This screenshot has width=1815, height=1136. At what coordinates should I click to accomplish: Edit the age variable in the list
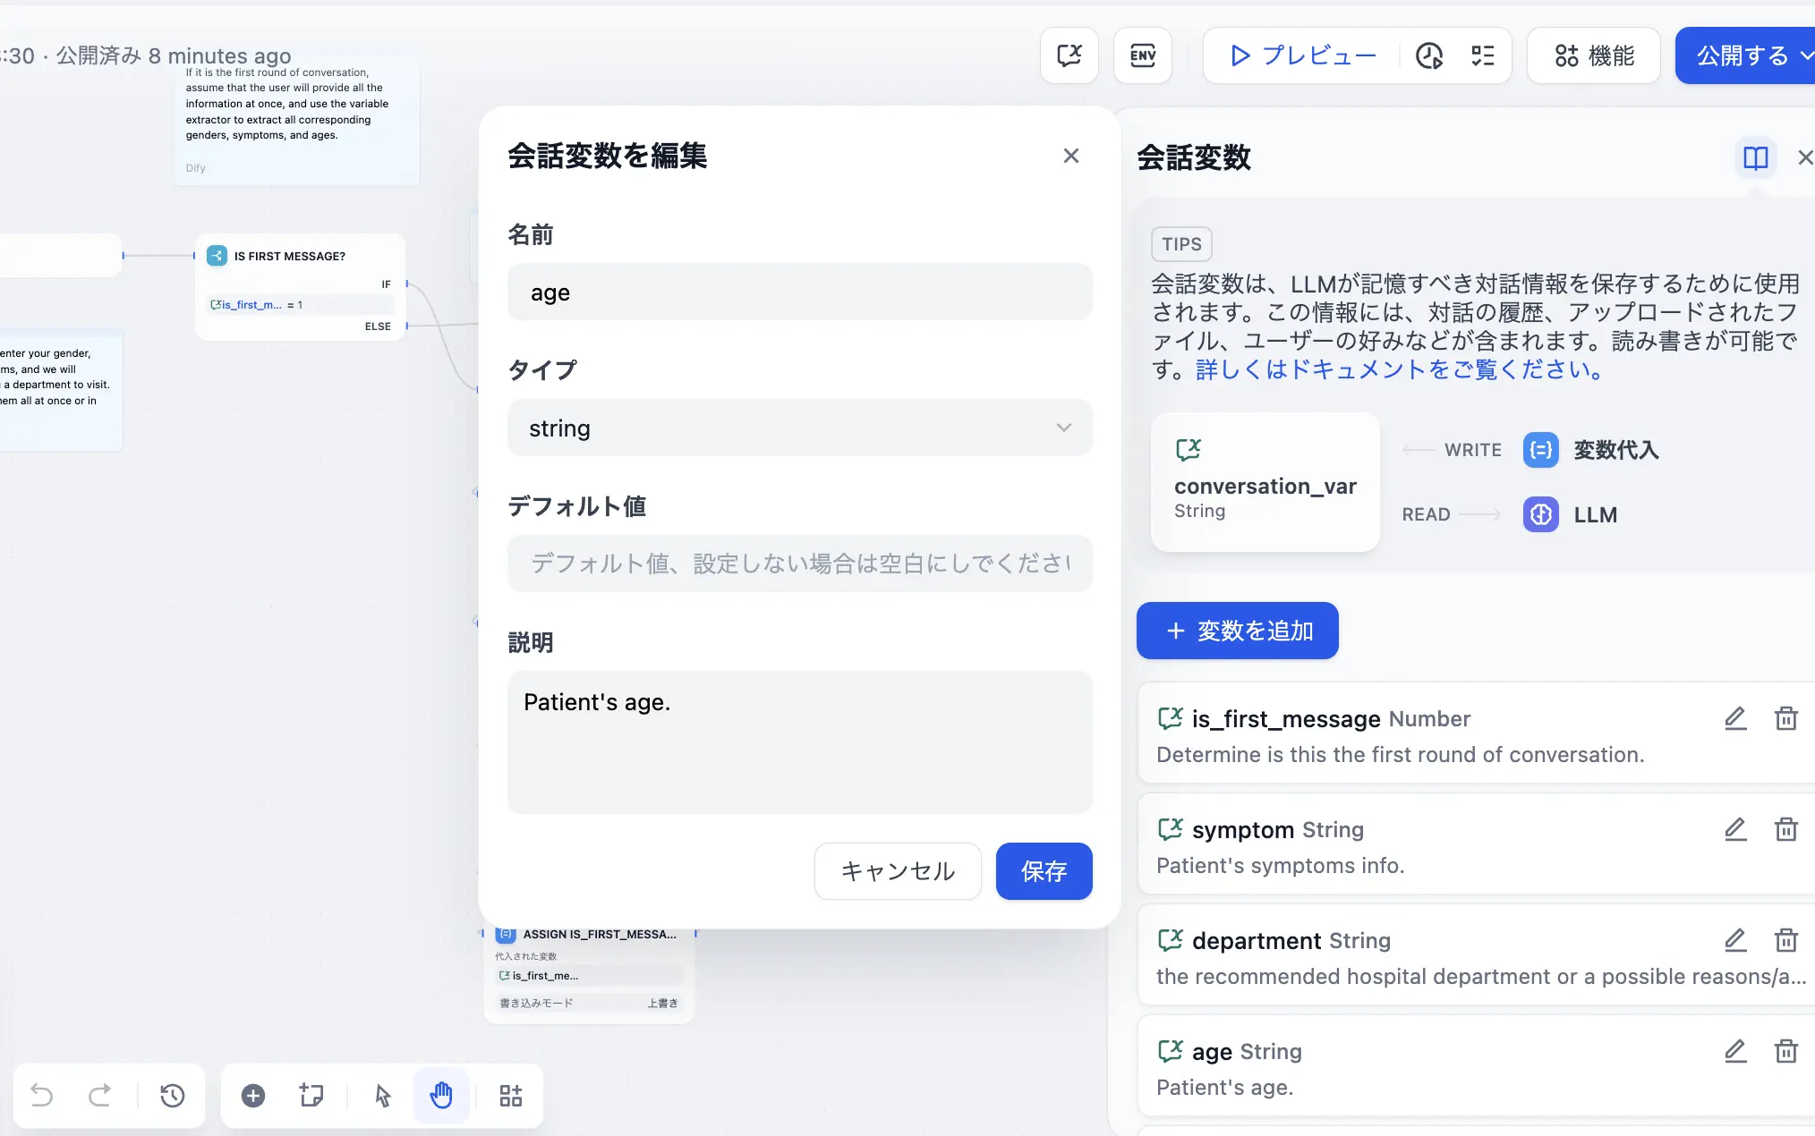(x=1735, y=1051)
